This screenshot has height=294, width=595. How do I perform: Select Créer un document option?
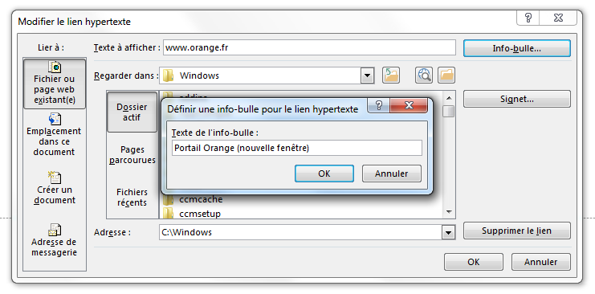55,188
